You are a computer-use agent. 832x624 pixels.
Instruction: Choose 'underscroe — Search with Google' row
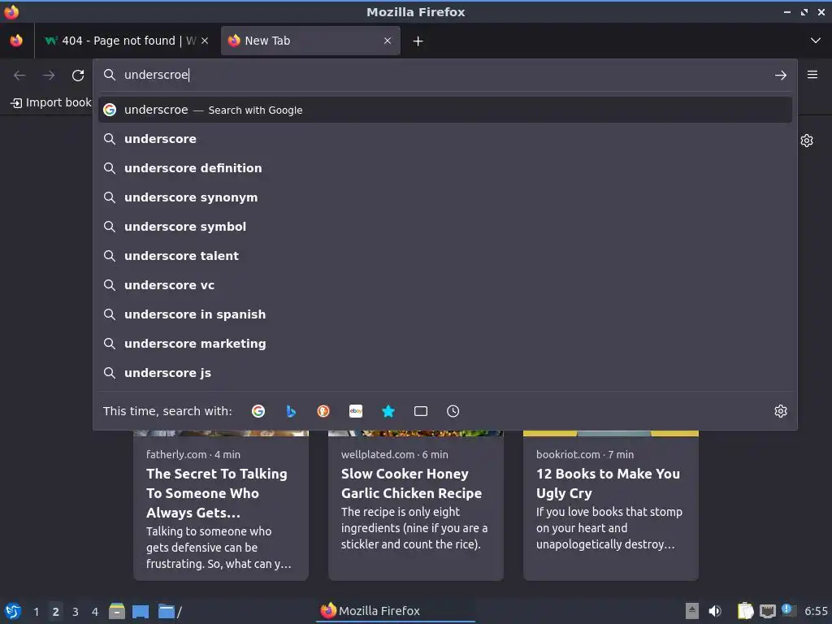pyautogui.click(x=444, y=110)
